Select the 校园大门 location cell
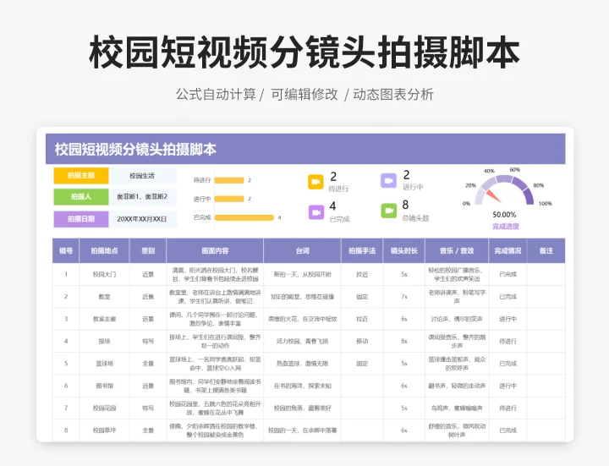 (x=104, y=274)
